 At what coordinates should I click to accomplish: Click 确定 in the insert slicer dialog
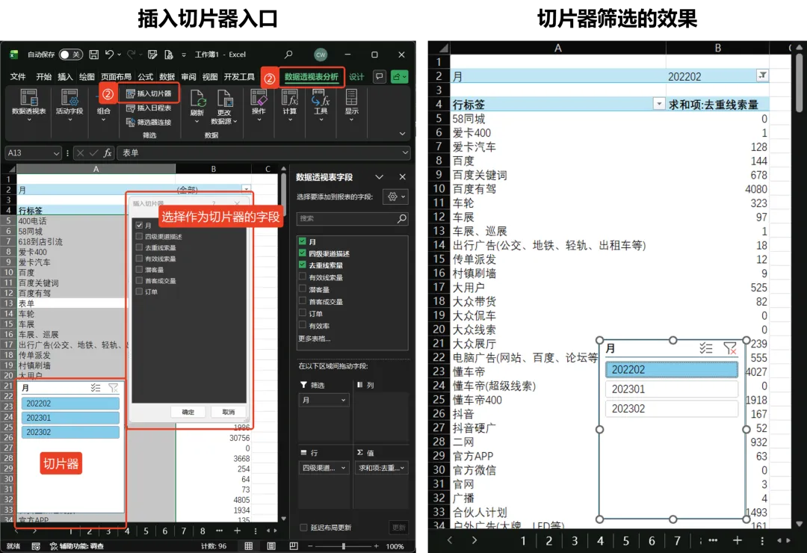[x=188, y=412]
